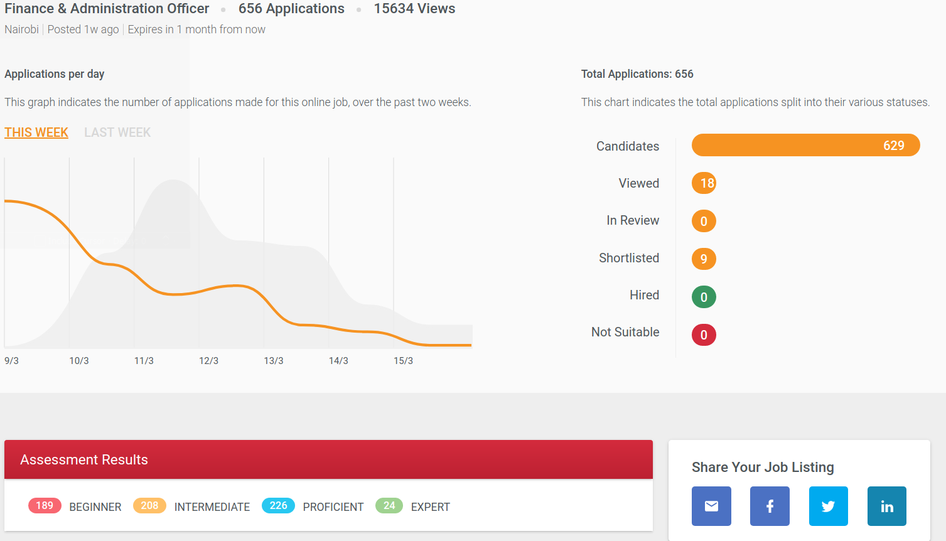Click the Candidates bar showing 629
Screen dimensions: 946x541
[805, 146]
